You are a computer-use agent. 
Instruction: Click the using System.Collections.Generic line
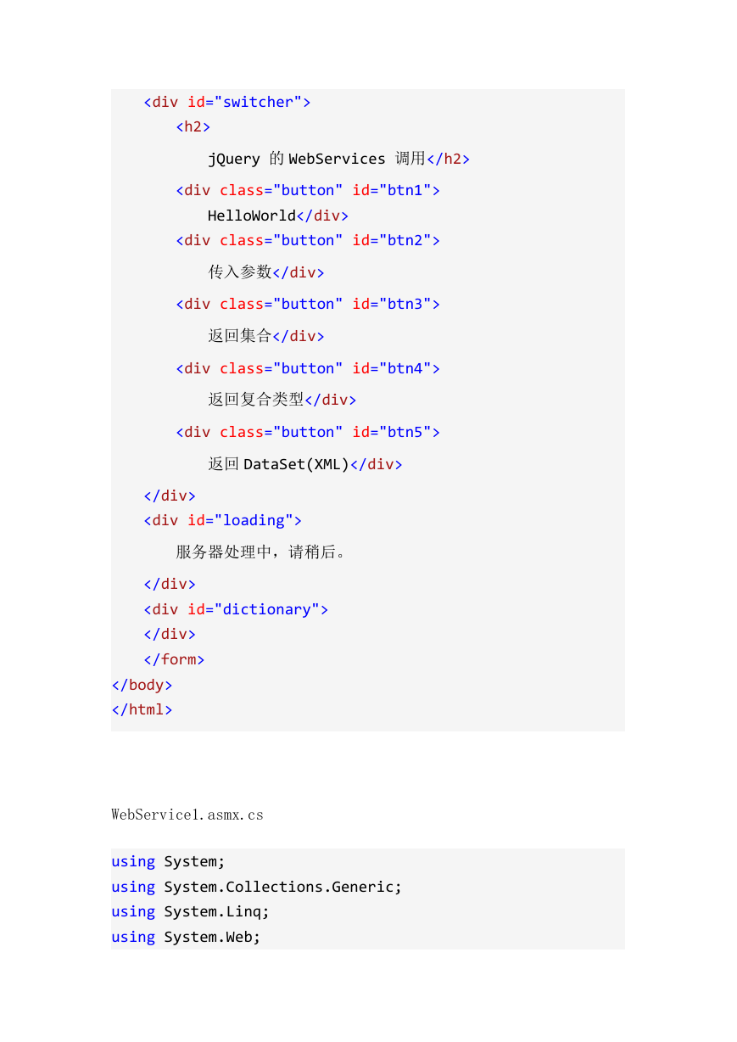[257, 887]
